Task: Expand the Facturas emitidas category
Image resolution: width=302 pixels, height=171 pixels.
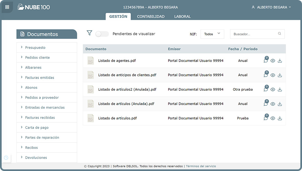Action: pyautogui.click(x=40, y=78)
